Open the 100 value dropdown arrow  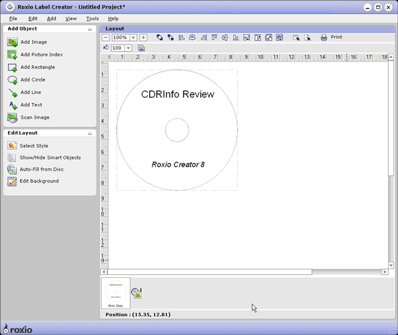tap(129, 48)
